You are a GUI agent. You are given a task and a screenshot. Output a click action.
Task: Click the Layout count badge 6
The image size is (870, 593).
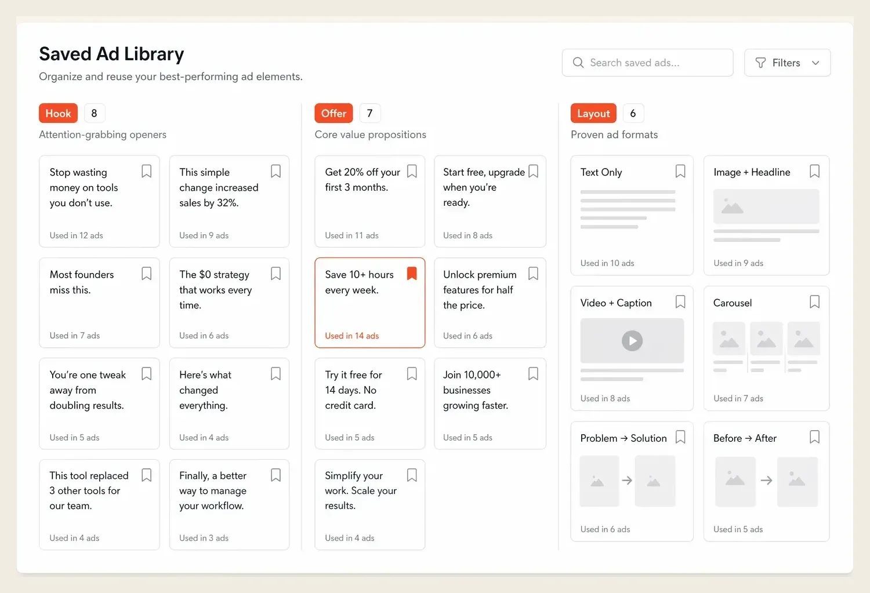[x=633, y=114]
